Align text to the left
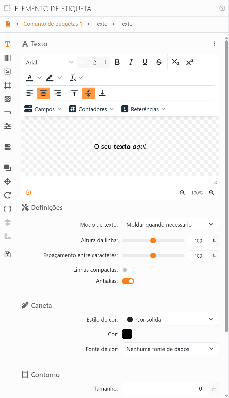The height and width of the screenshot is (398, 229). point(30,93)
